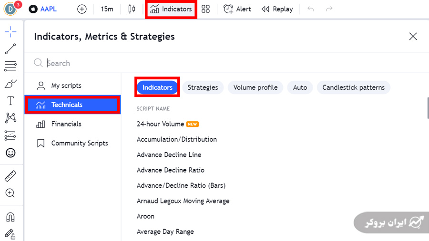The image size is (429, 241).
Task: Open the Financials category
Action: [x=66, y=124]
